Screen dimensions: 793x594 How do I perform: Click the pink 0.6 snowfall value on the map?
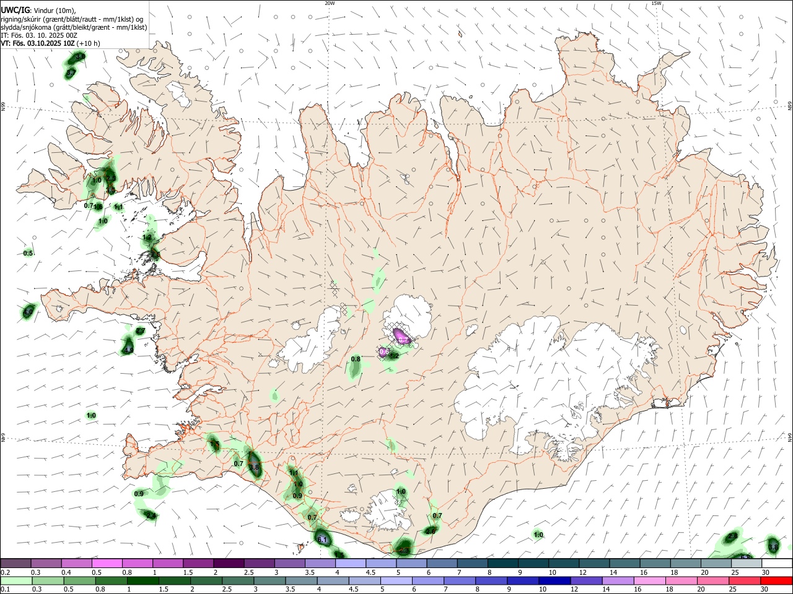pyautogui.click(x=383, y=352)
